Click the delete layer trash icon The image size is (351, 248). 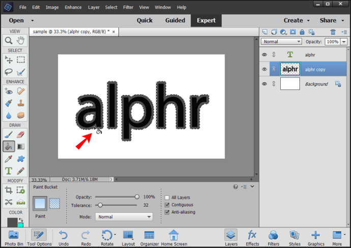[x=333, y=32]
